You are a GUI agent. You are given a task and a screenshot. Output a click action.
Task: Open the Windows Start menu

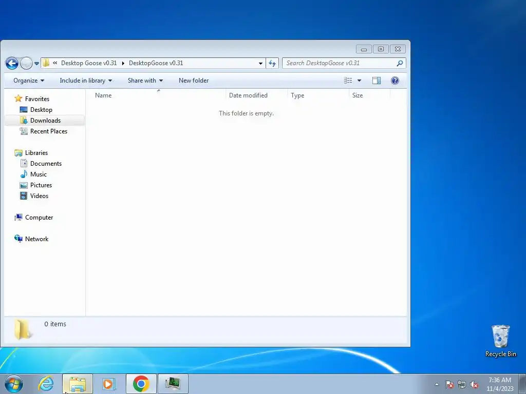(14, 384)
